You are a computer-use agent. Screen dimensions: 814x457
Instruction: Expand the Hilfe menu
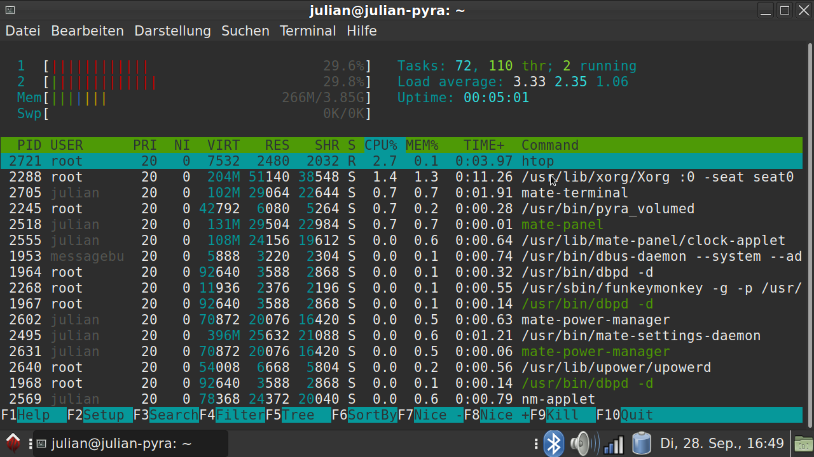pyautogui.click(x=361, y=31)
